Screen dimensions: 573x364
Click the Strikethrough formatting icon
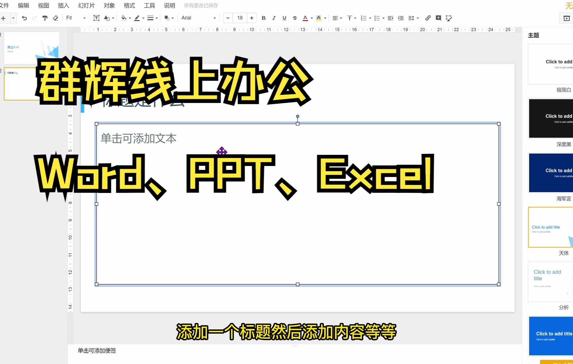(294, 18)
